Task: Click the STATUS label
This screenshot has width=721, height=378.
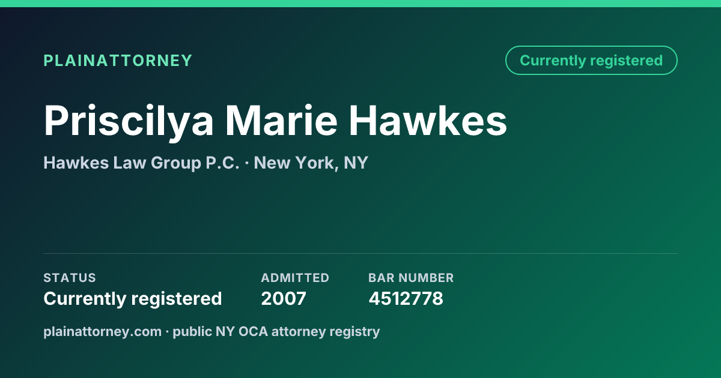Action: click(70, 278)
